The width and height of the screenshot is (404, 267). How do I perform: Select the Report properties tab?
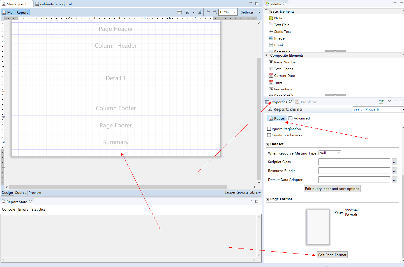click(x=277, y=118)
